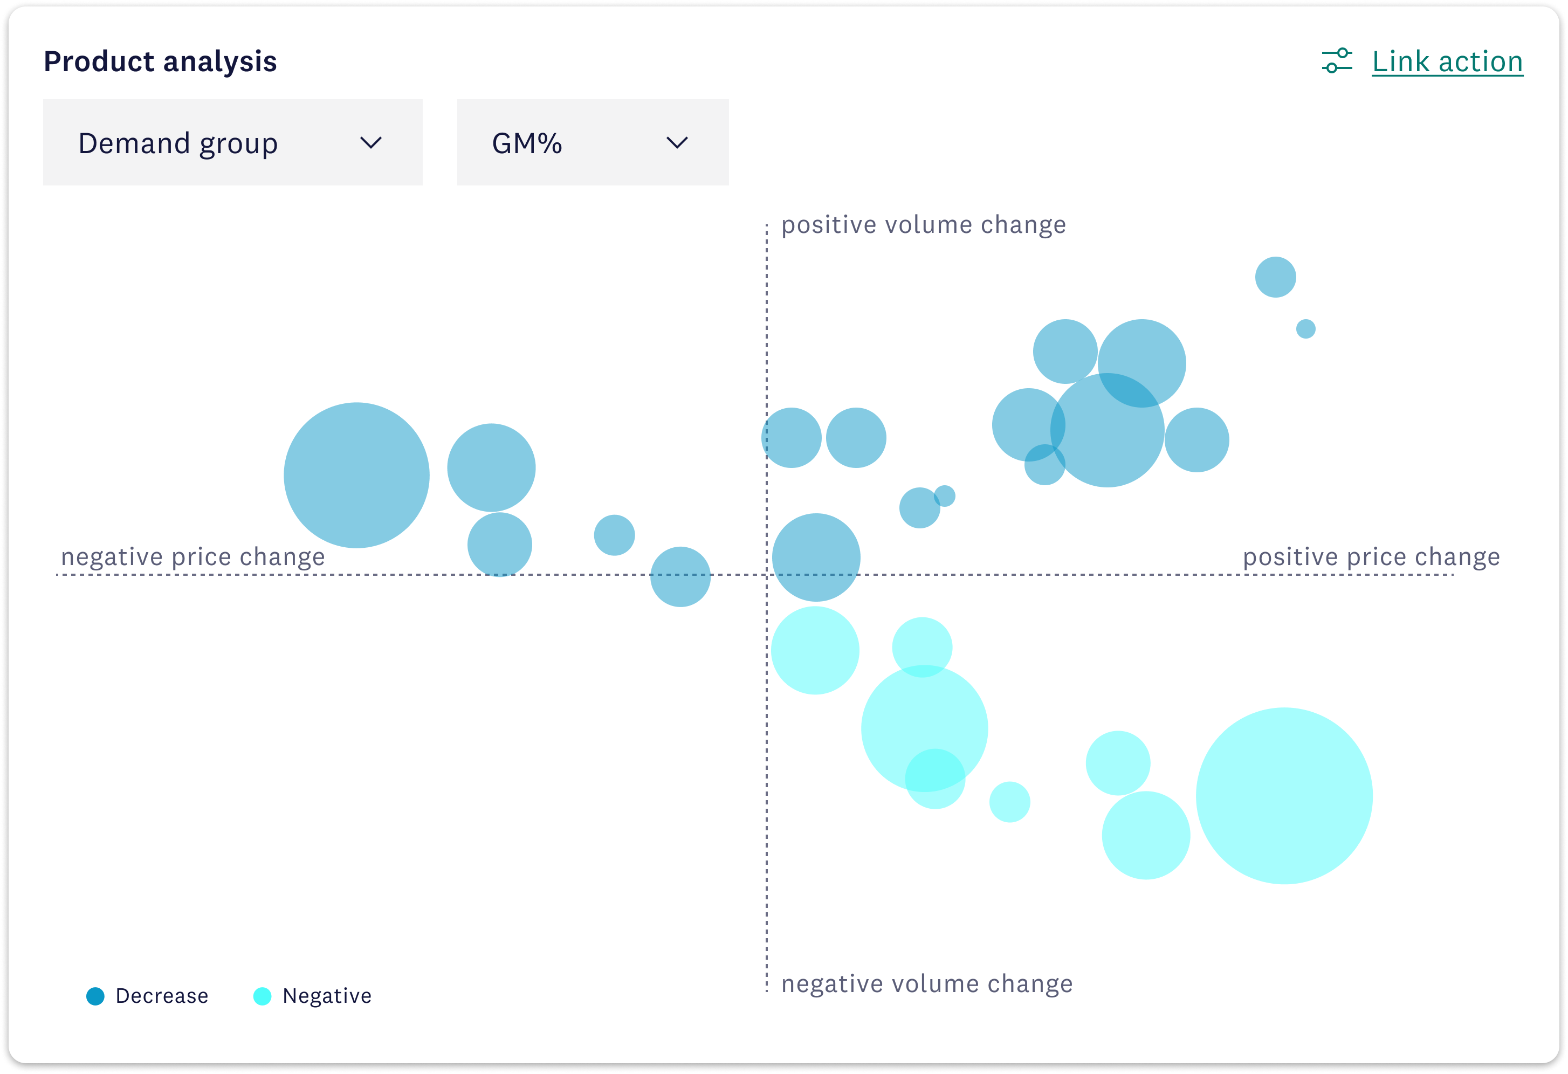Toggle the Negative legend series label

327,996
